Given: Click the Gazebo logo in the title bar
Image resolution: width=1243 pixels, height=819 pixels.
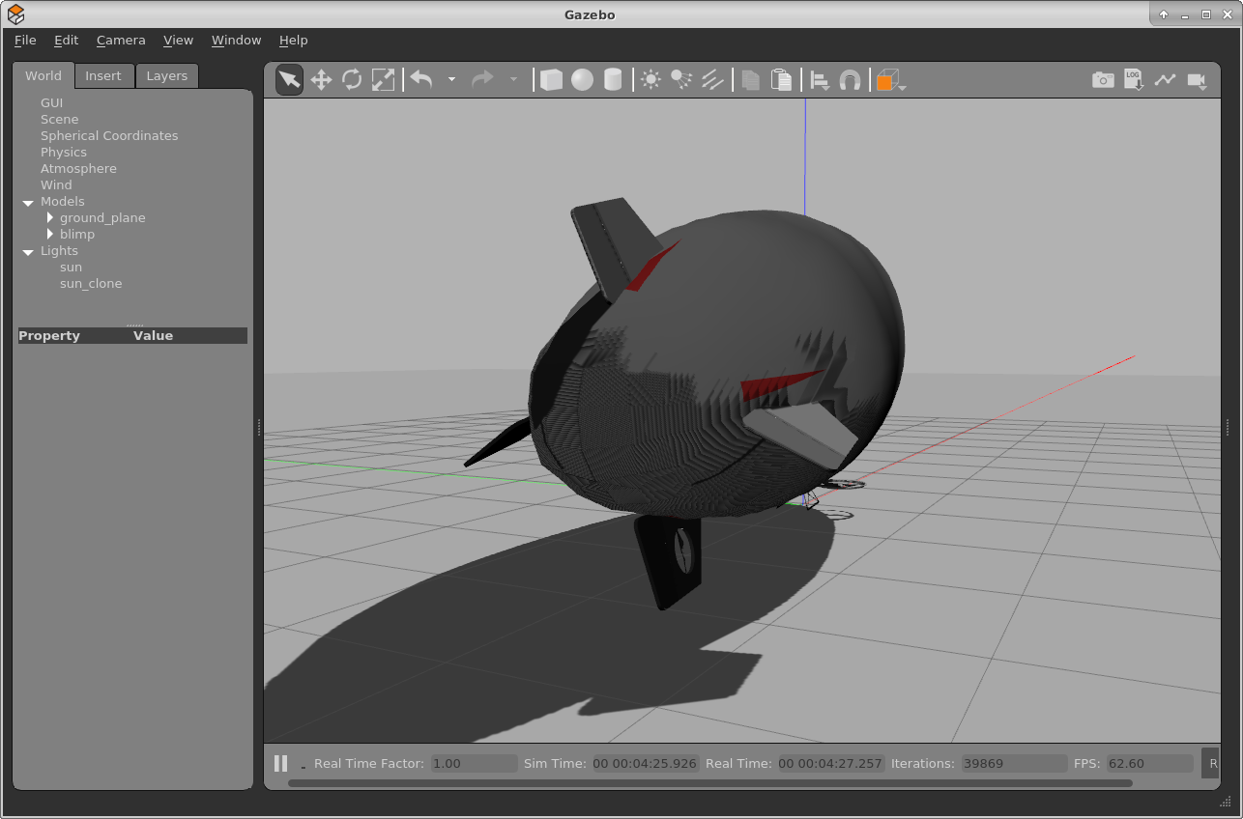Looking at the screenshot, I should (15, 14).
